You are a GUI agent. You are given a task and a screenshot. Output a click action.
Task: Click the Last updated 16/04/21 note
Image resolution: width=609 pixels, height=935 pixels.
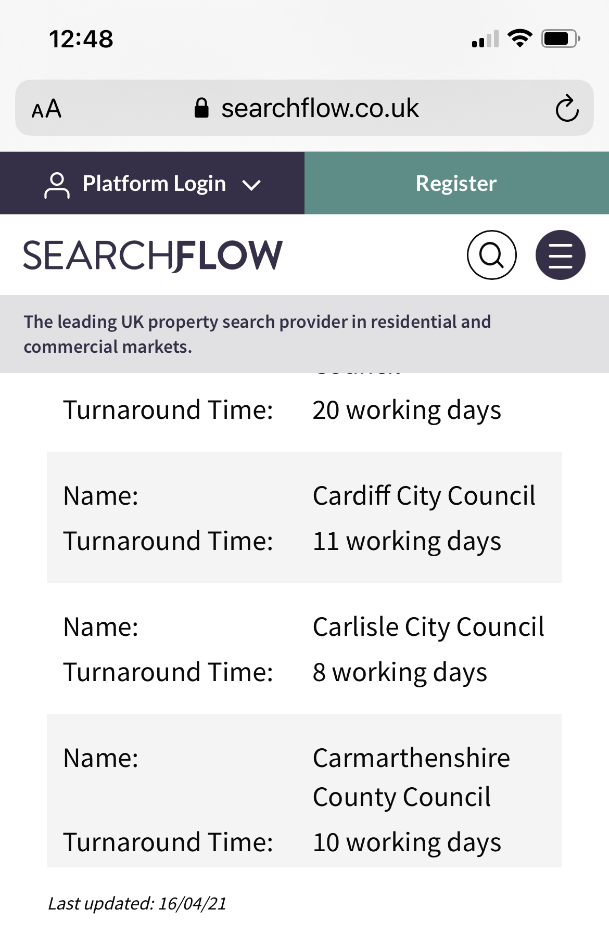coord(137,903)
